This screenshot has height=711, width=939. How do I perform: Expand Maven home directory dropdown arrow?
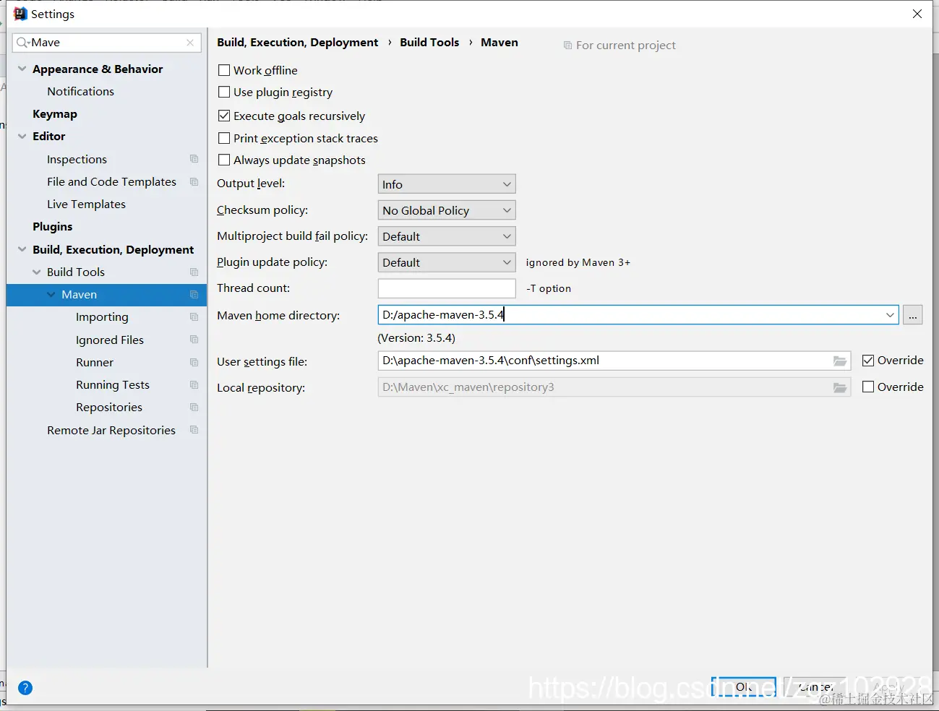point(889,315)
